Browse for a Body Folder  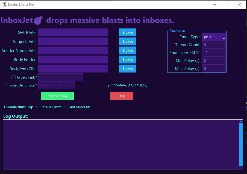(127, 59)
